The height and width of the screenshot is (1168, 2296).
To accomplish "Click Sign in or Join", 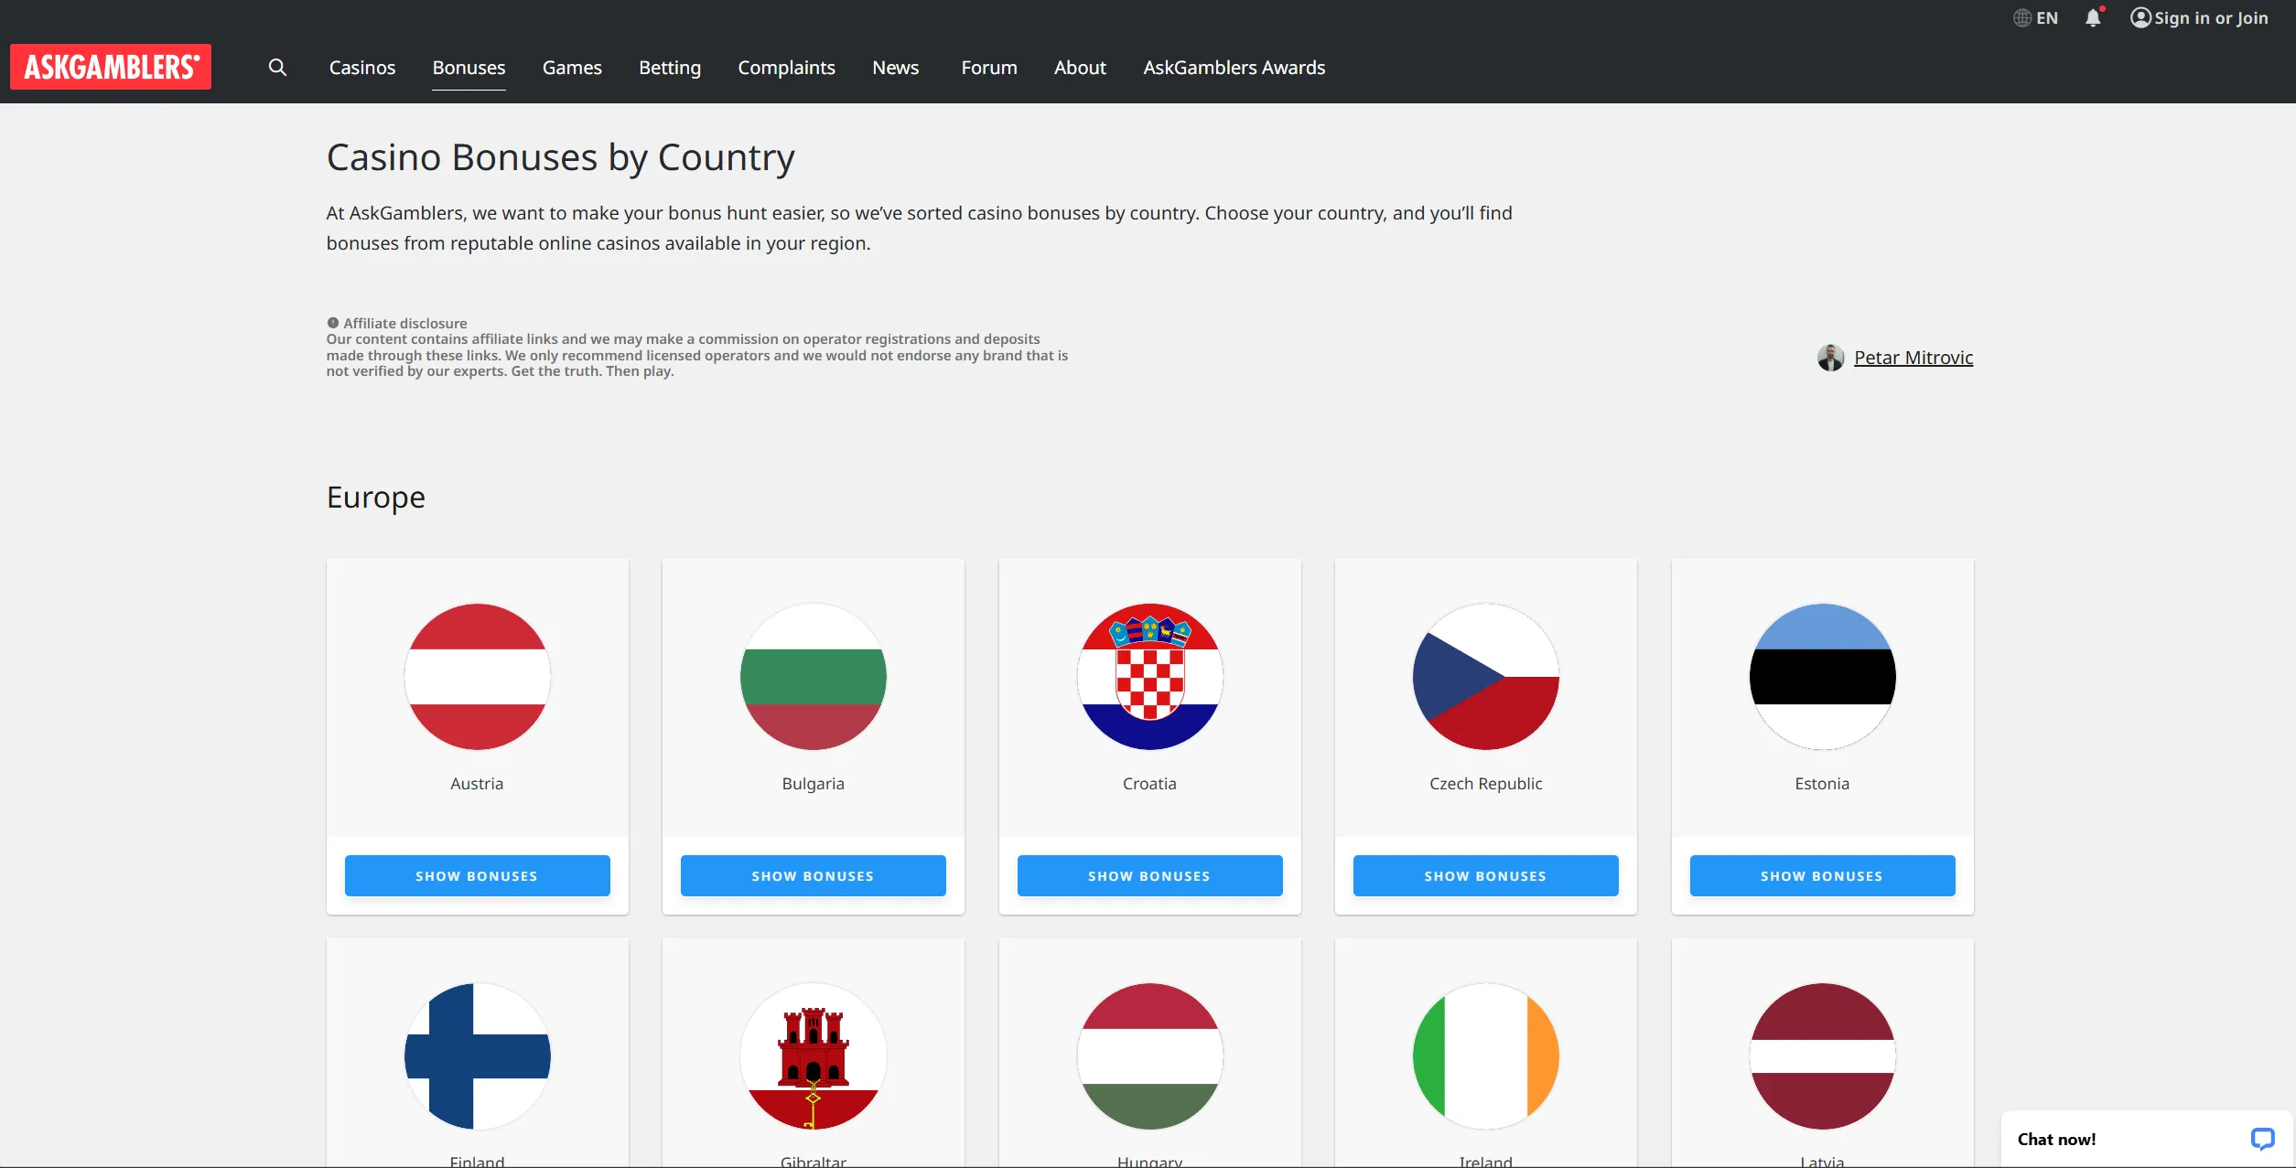I will tap(2199, 17).
